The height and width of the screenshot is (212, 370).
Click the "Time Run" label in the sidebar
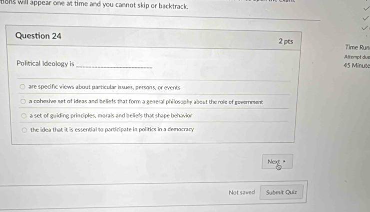(357, 47)
